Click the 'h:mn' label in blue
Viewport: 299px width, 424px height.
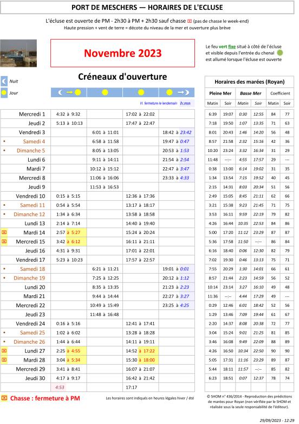(x=185, y=103)
